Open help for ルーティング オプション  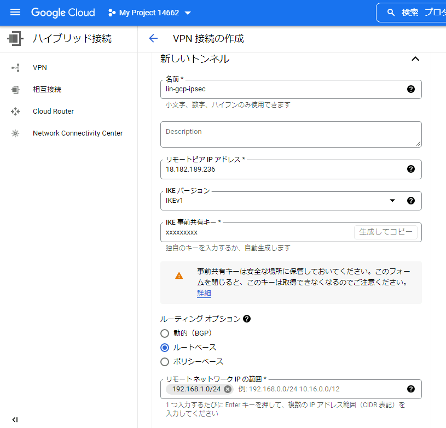point(247,319)
